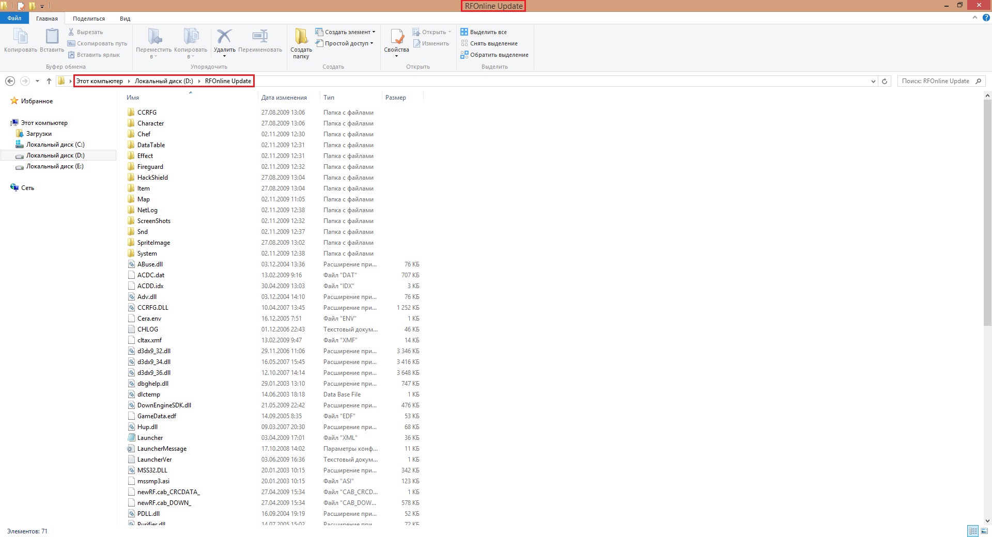Image resolution: width=992 pixels, height=537 pixels.
Task: Click the Help question mark icon
Action: click(986, 18)
